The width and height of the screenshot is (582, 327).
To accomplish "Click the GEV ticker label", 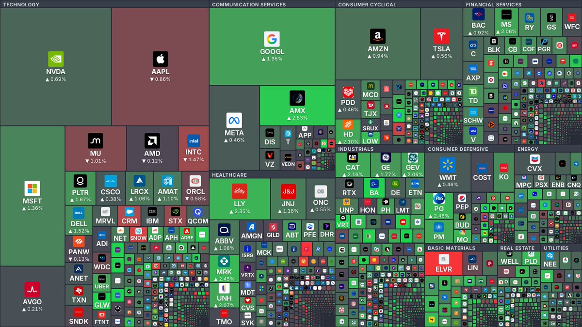I will tap(413, 168).
